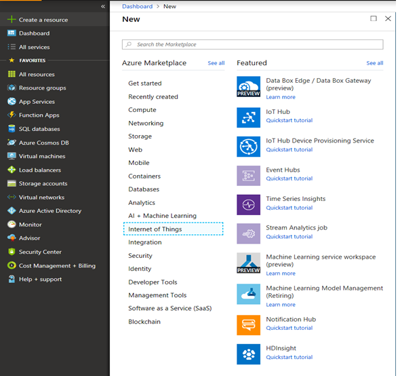398x376 pixels.
Task: Focus the Search the Marketplace field
Action: pyautogui.click(x=252, y=45)
